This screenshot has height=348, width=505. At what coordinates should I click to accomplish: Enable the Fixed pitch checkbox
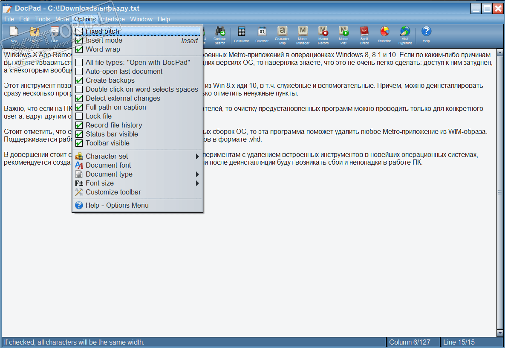(x=79, y=31)
